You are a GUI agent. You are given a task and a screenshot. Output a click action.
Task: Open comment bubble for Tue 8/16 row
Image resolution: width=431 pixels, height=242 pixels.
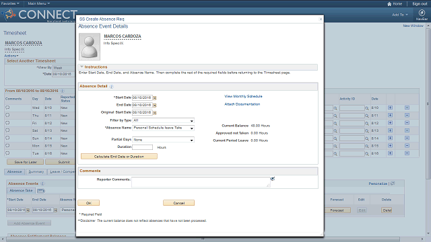tap(7, 153)
